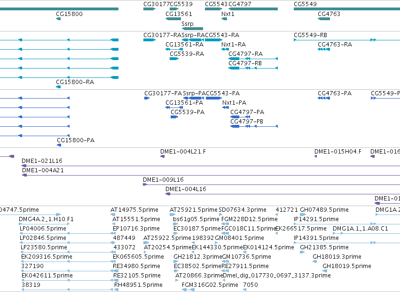The height and width of the screenshot is (292, 400).
Task: Select the CG5549 gene label
Action: (305, 4)
